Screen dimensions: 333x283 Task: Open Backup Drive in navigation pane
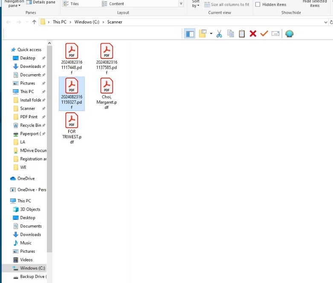pos(29,277)
